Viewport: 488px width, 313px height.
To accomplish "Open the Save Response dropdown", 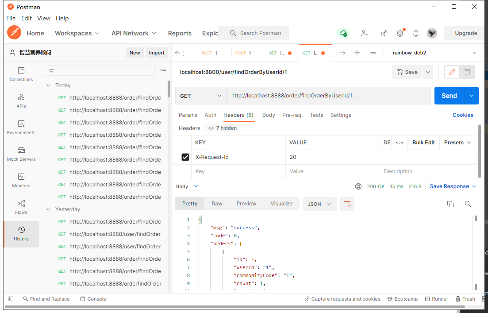I will coord(453,186).
